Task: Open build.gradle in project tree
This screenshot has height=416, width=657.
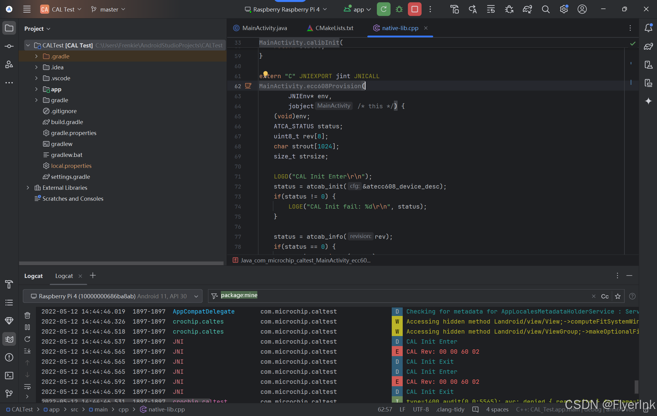Action: pyautogui.click(x=67, y=122)
